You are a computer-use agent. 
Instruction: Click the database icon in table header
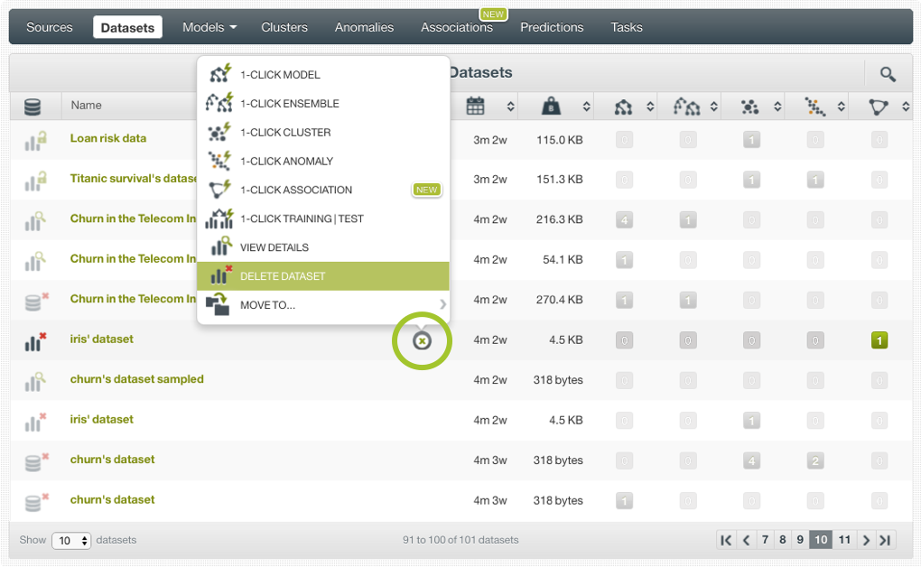pos(33,107)
